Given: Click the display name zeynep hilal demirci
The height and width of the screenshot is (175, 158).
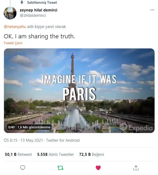Looking at the screenshot, I should (38, 10).
